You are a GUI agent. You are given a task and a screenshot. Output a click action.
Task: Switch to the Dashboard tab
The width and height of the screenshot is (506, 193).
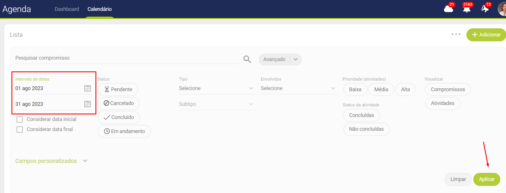[67, 9]
